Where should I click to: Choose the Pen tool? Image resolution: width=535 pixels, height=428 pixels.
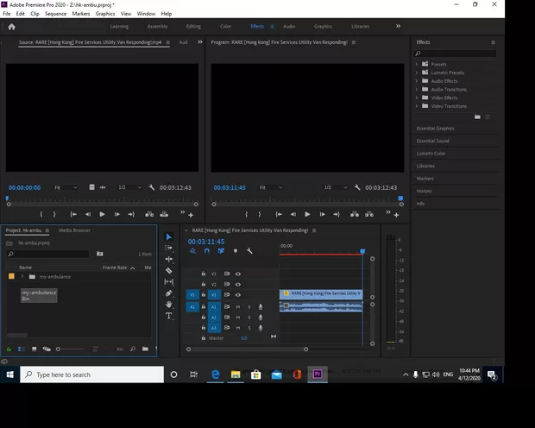169,293
